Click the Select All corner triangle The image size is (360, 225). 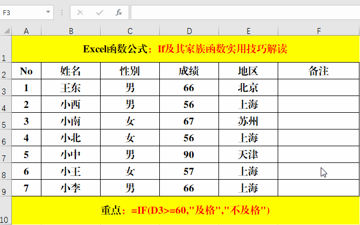tap(7, 31)
